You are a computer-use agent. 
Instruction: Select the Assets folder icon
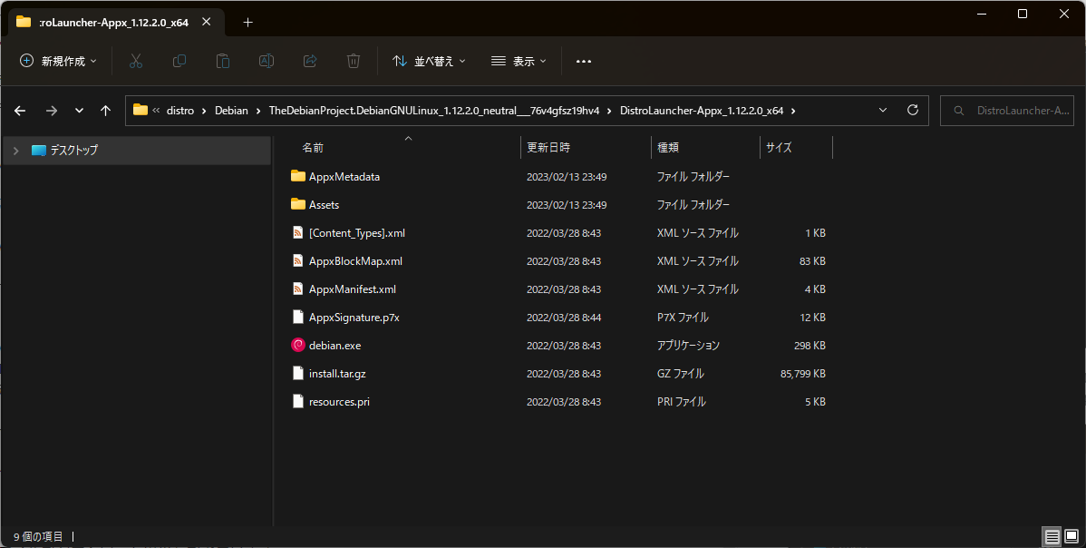click(x=298, y=204)
